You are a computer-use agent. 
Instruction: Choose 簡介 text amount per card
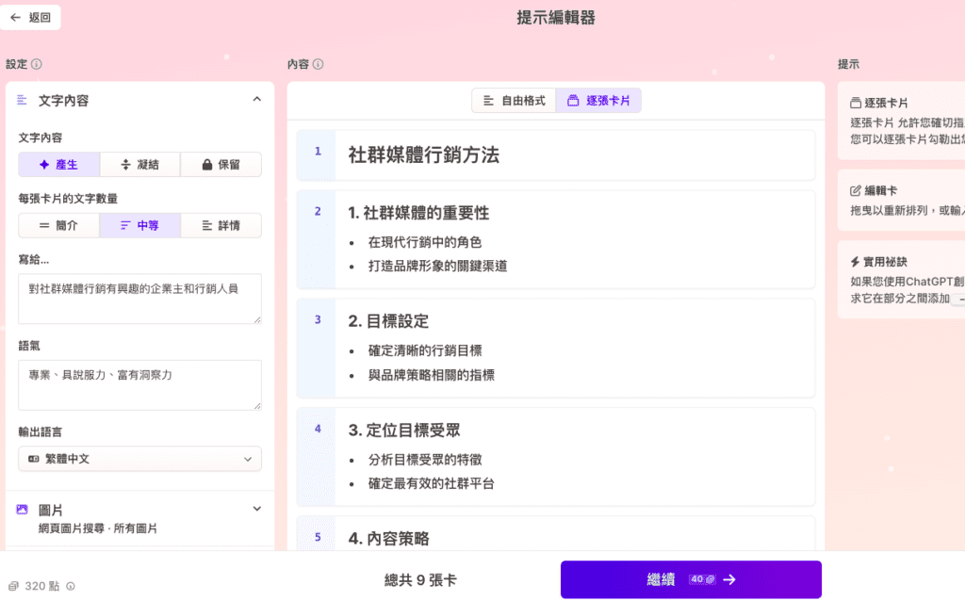pos(58,225)
